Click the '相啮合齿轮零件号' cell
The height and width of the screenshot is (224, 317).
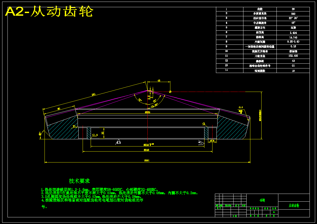tap(260, 66)
